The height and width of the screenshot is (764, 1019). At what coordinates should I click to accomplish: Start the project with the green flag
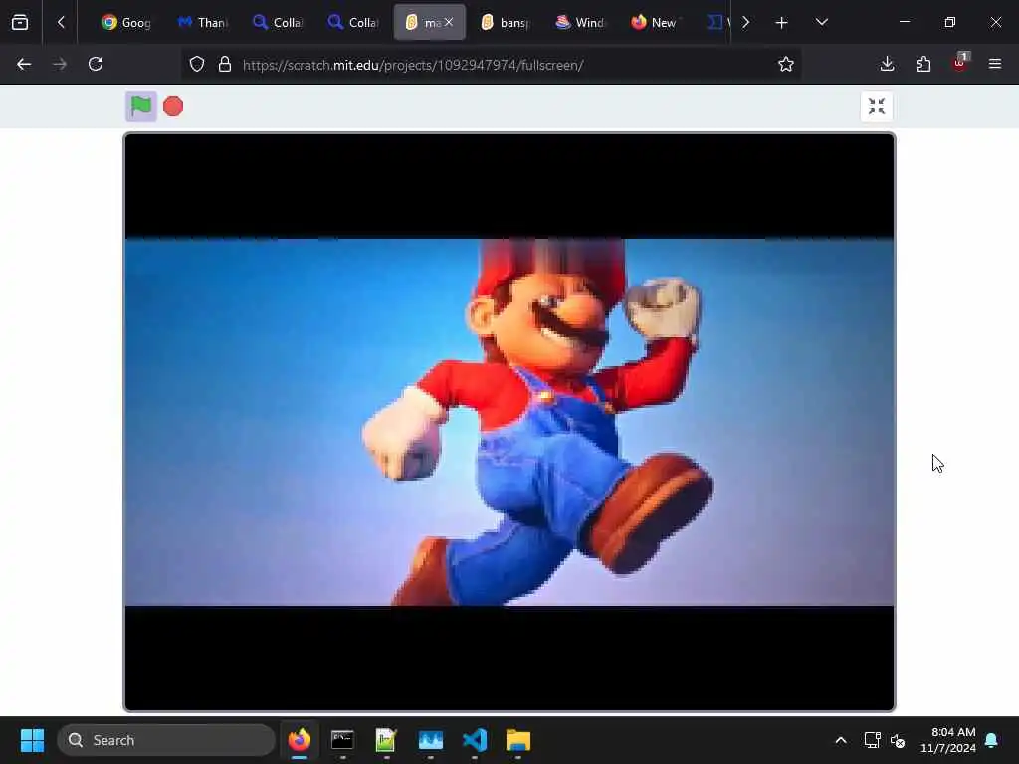tap(141, 106)
